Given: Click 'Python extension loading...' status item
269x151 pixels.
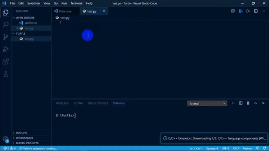Looking at the screenshot, I should 38,148.
